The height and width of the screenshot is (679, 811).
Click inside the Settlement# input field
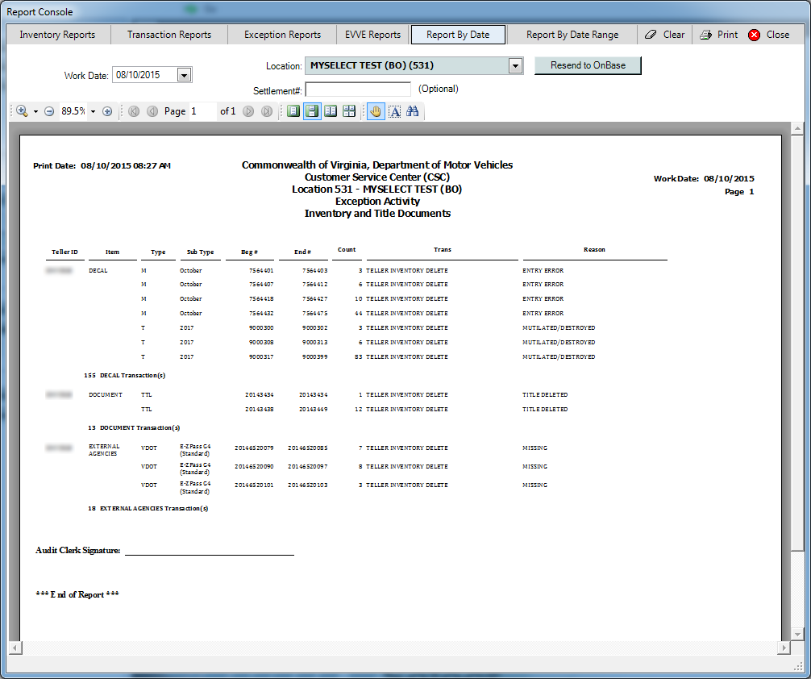(358, 89)
